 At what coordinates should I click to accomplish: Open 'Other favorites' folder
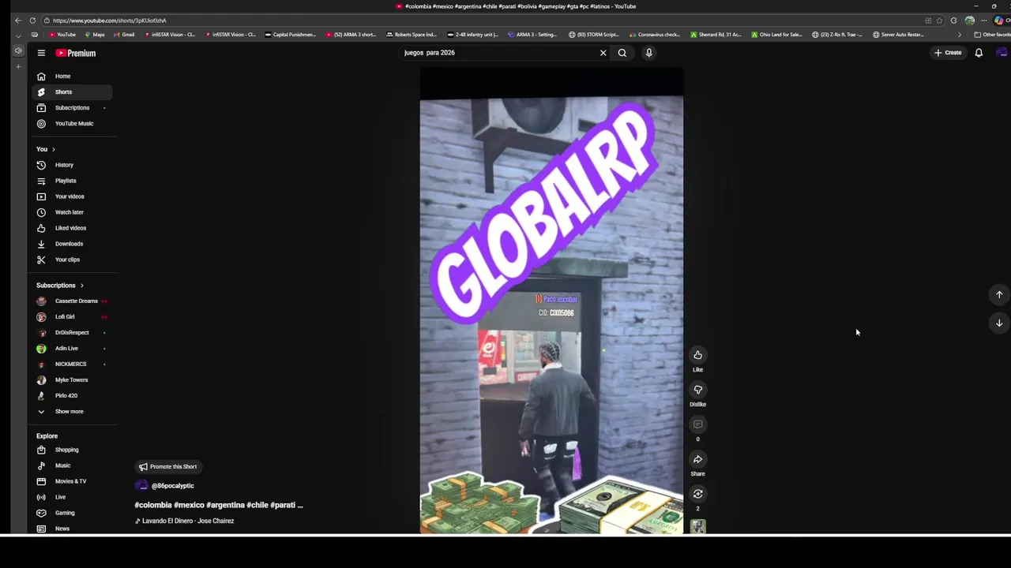(x=992, y=35)
